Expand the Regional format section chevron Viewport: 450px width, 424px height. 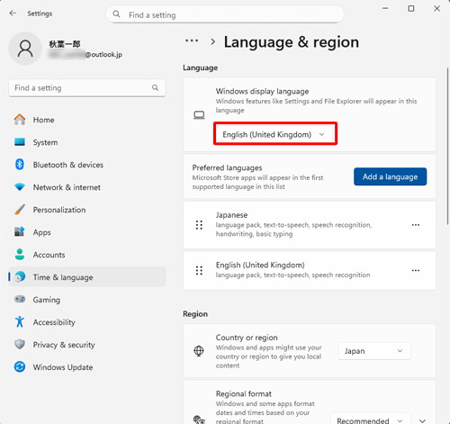(422, 420)
